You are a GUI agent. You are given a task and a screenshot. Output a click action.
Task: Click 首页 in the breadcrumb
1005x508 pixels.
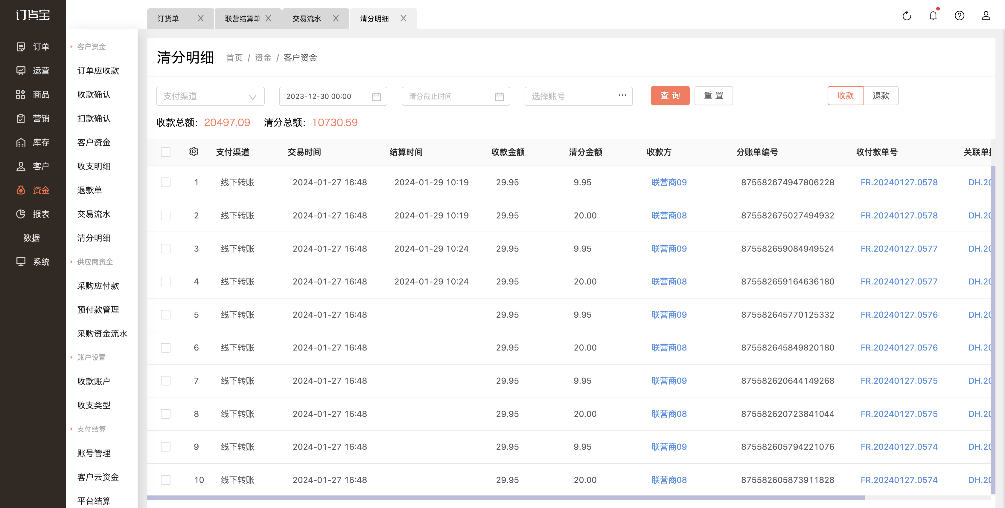click(234, 58)
